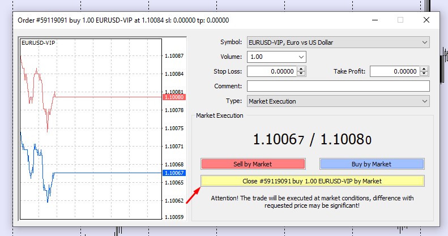Click the red 1.10080 ask price tag
The width and height of the screenshot is (448, 236).
[x=173, y=97]
